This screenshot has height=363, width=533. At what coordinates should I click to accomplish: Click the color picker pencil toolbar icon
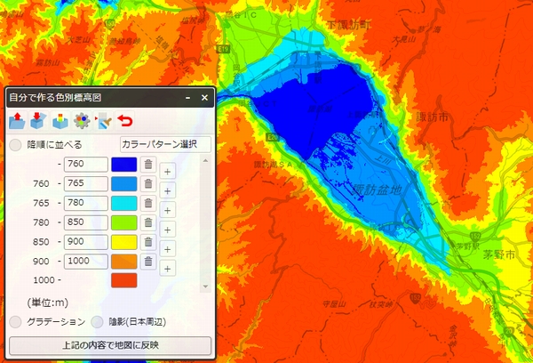[x=103, y=121]
